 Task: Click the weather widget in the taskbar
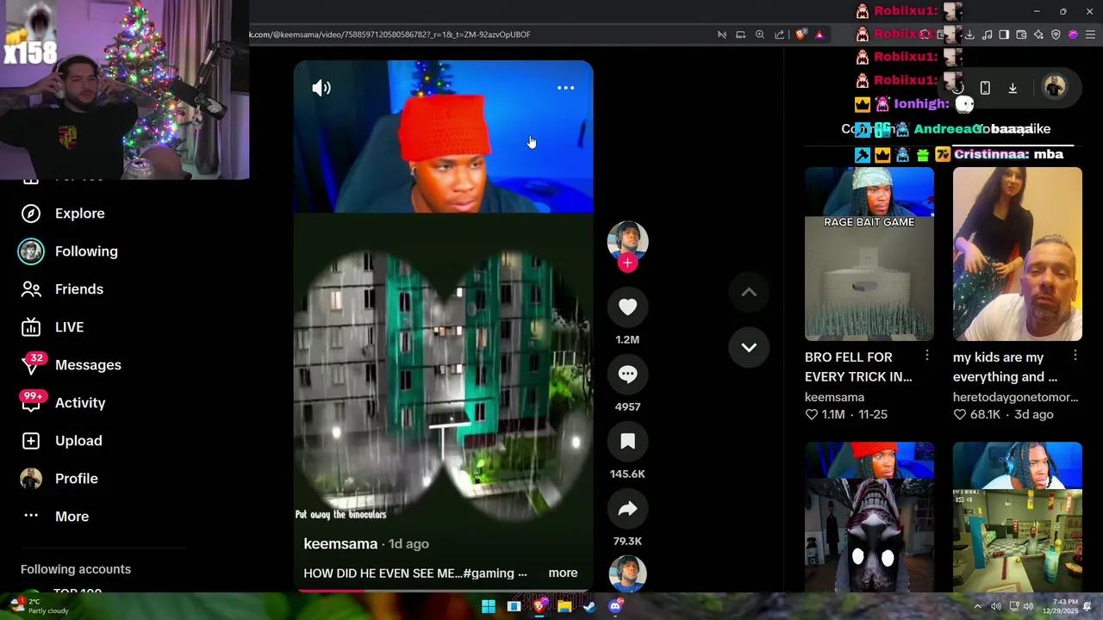pyautogui.click(x=39, y=606)
